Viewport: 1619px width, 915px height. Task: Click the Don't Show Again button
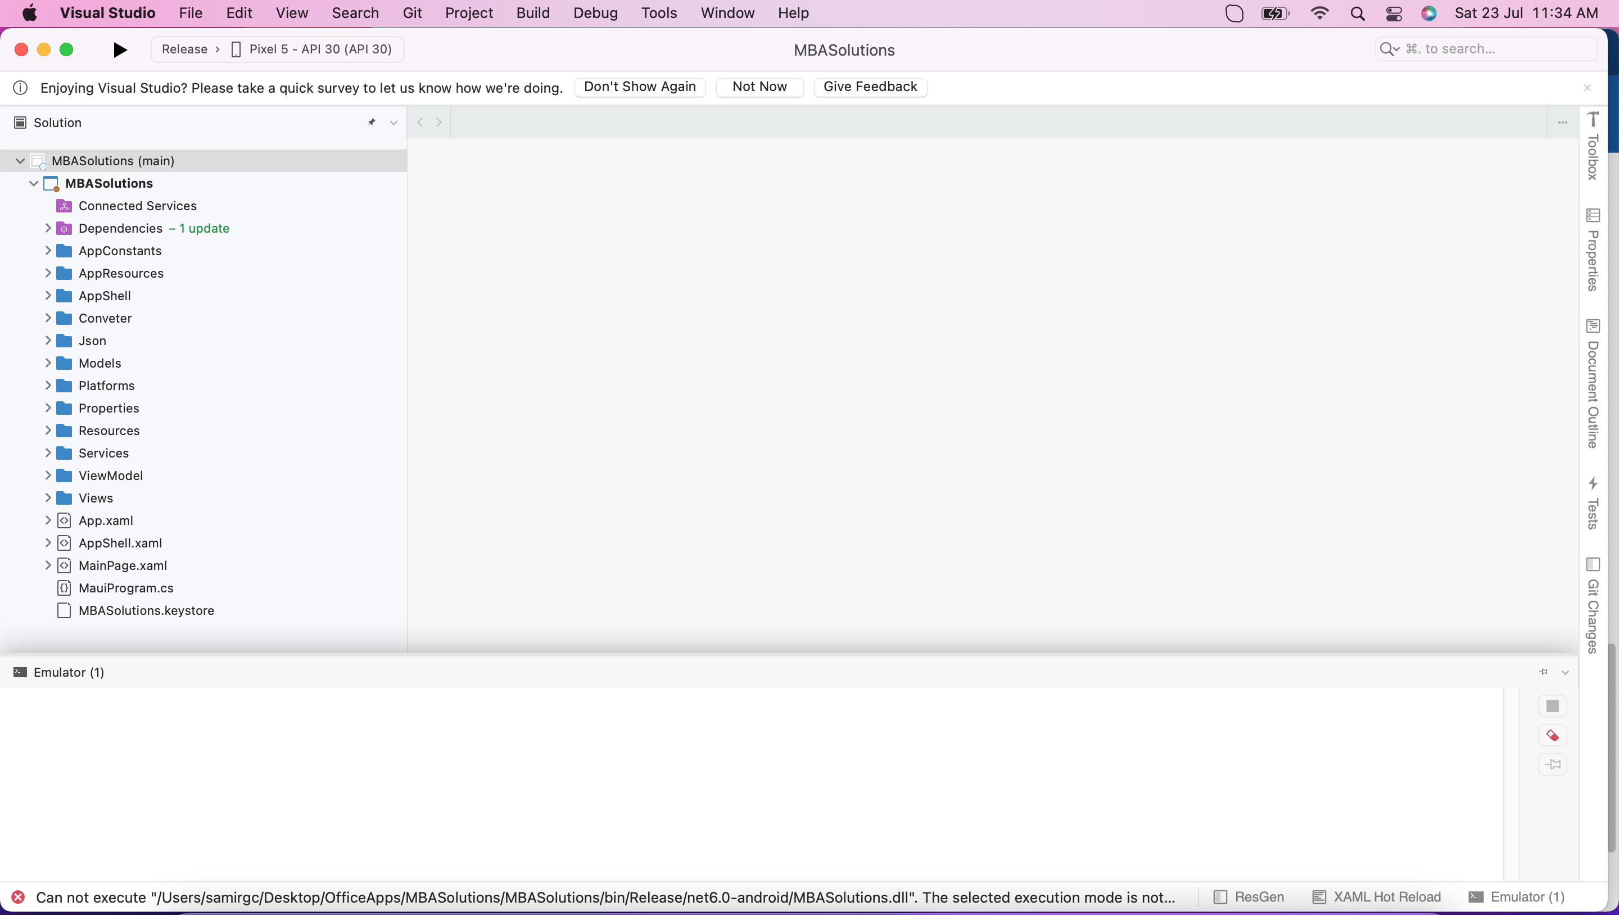coord(640,87)
